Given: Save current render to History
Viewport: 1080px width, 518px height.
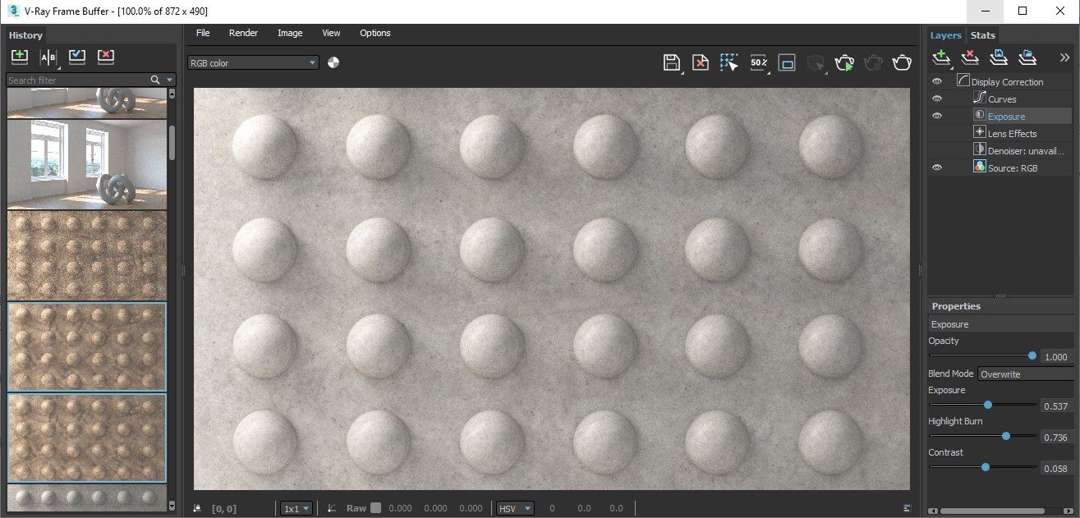Looking at the screenshot, I should click(20, 57).
